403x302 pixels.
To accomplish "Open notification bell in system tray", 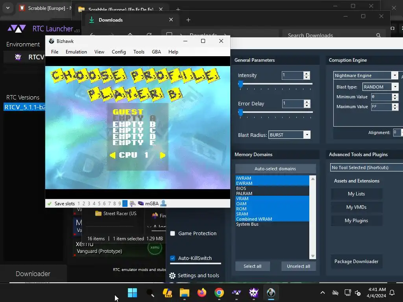I will 392,293.
